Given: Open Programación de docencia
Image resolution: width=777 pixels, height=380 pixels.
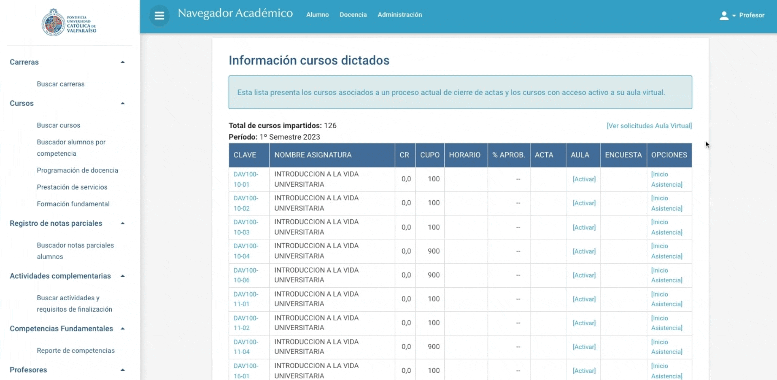Looking at the screenshot, I should coord(78,170).
